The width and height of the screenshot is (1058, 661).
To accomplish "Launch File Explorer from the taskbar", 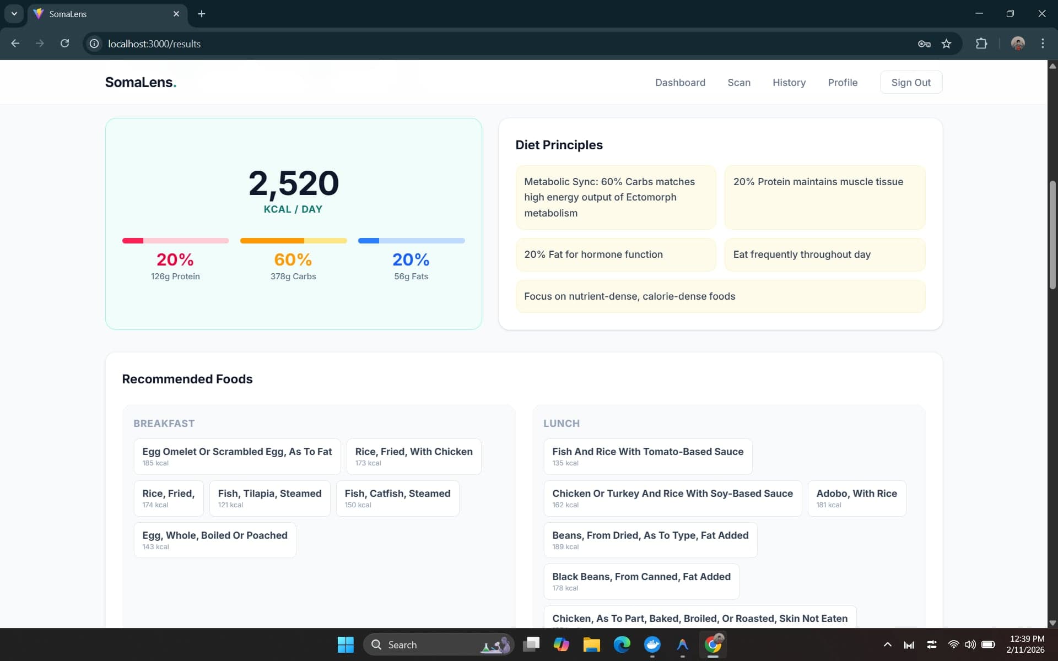I will tap(591, 644).
